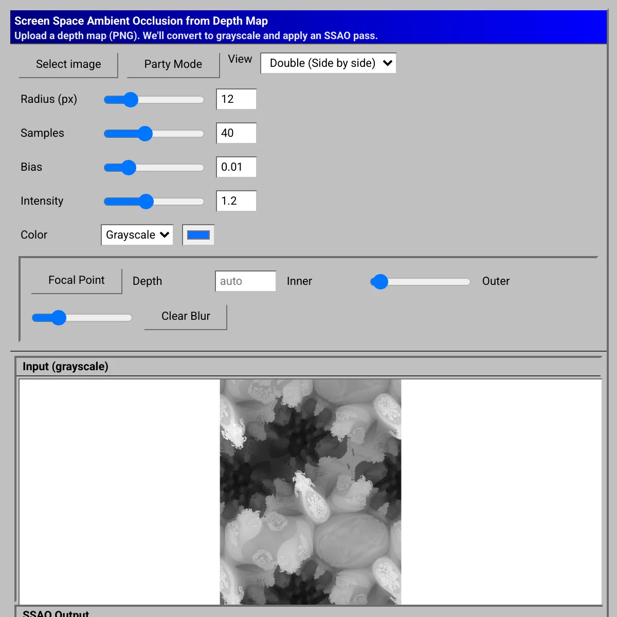Screen dimensions: 617x617
Task: Select Grayscale from the Color dropdown
Action: (x=137, y=234)
